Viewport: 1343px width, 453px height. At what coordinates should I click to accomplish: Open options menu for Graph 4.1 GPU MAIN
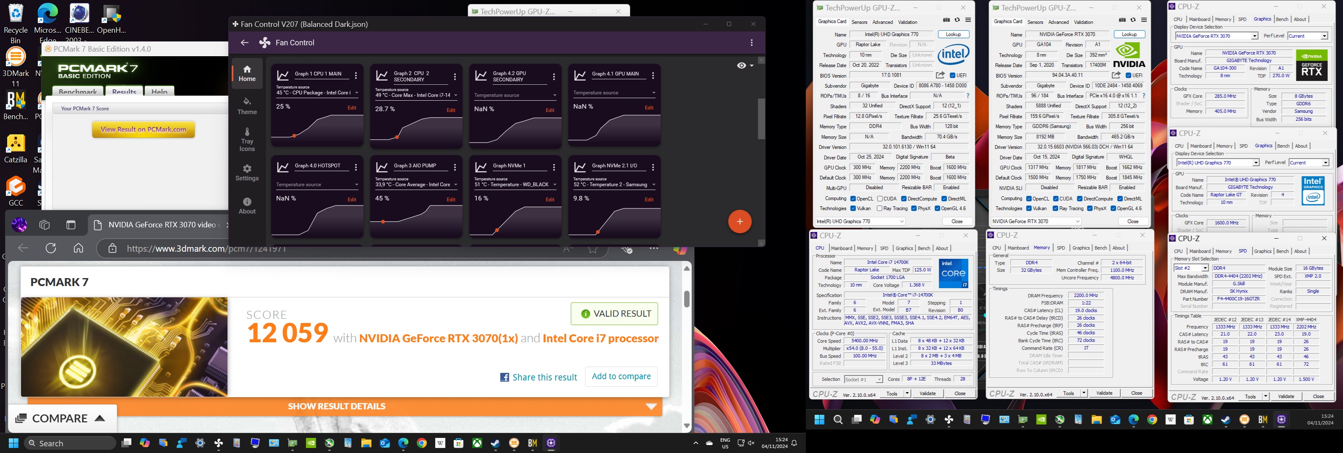pyautogui.click(x=653, y=76)
